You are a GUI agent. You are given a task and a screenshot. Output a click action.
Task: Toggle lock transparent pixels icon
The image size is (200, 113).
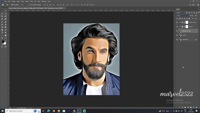click(180, 19)
